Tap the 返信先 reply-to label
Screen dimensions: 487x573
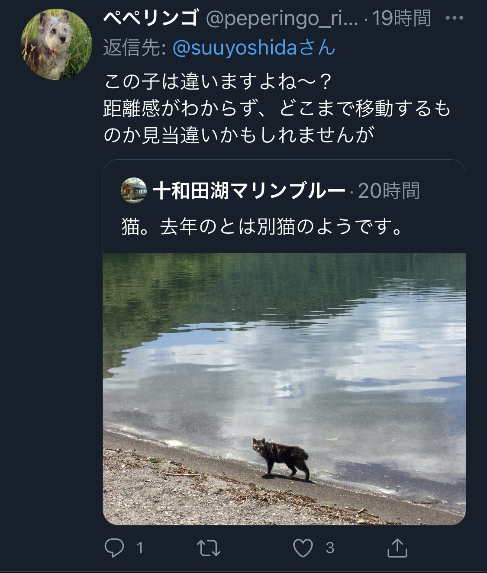click(x=135, y=48)
